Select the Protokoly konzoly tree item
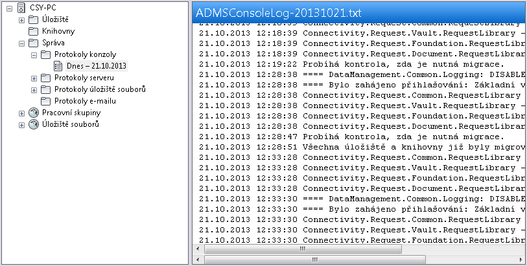Viewport: 527px width, 266px height. 86,54
